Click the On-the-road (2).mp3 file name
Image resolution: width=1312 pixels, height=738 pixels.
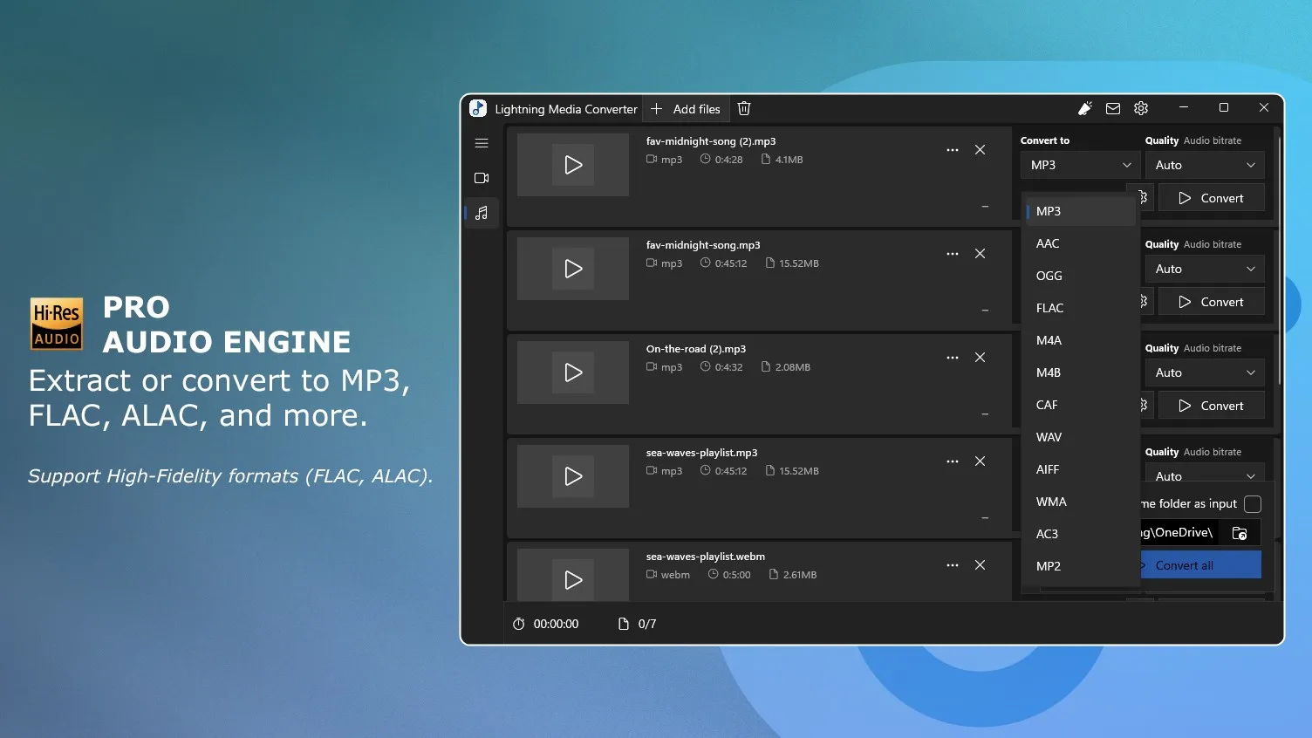696,349
